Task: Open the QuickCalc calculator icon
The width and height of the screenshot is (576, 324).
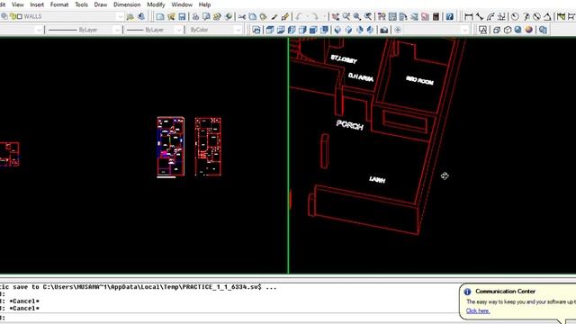Action: point(436,16)
